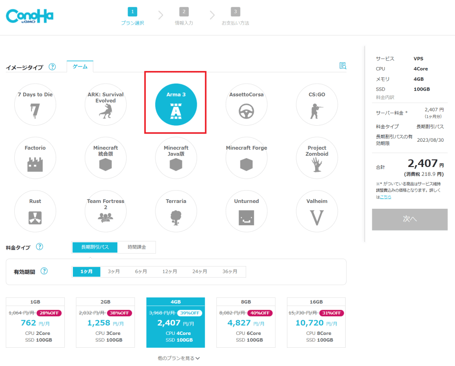Select 長期割引パス pricing type
This screenshot has height=366, width=455.
(x=95, y=247)
